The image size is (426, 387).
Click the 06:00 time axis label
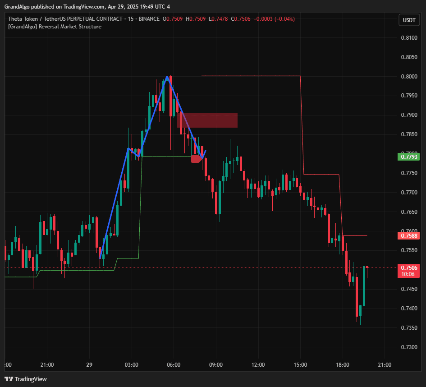click(174, 364)
